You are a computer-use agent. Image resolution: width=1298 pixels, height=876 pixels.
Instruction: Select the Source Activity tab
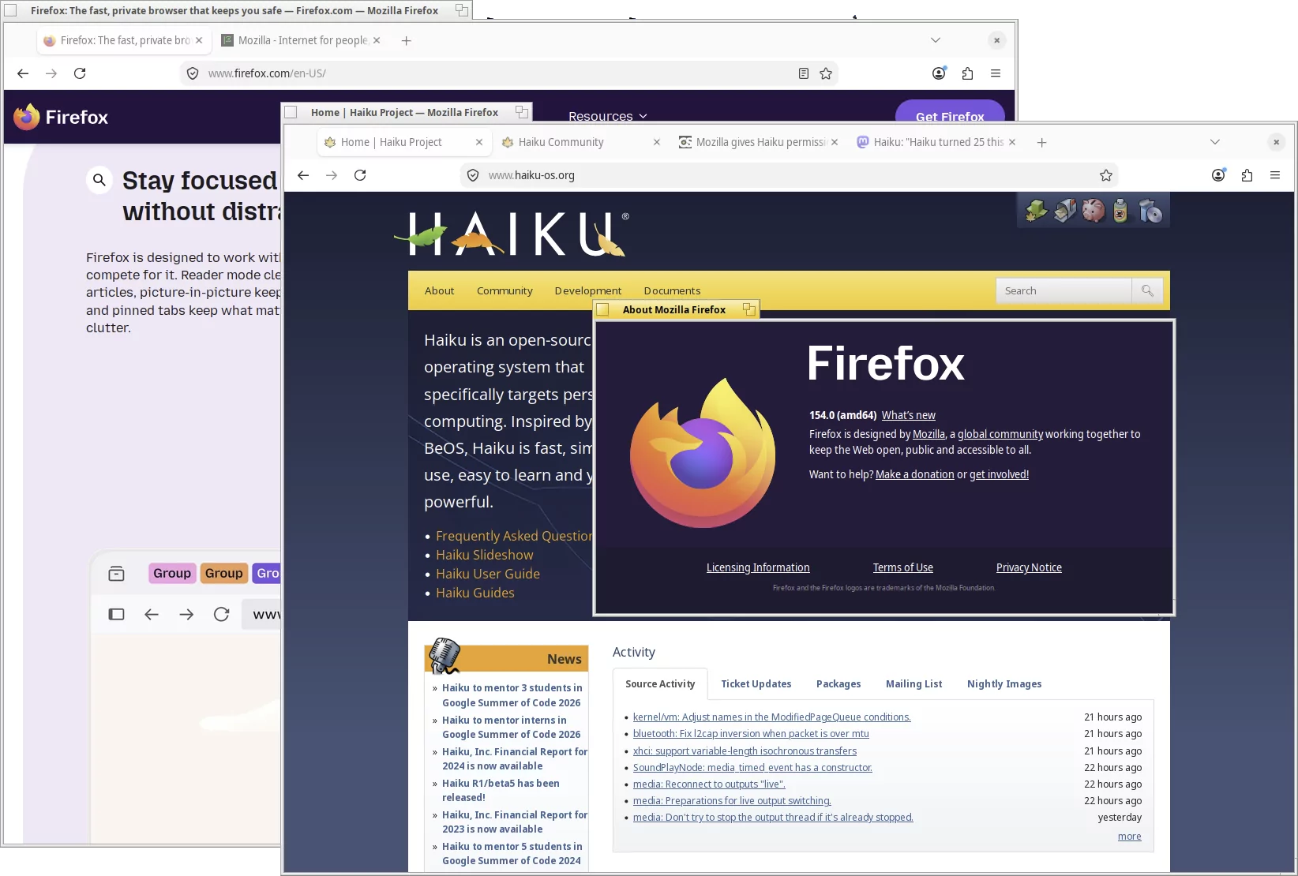pos(660,683)
